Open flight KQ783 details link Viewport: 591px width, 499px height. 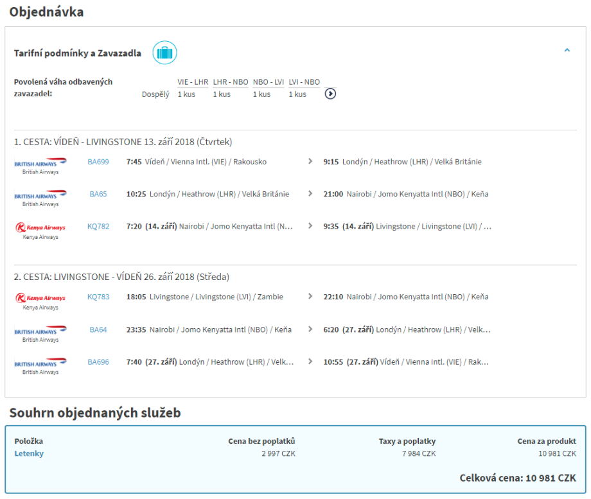click(x=98, y=297)
